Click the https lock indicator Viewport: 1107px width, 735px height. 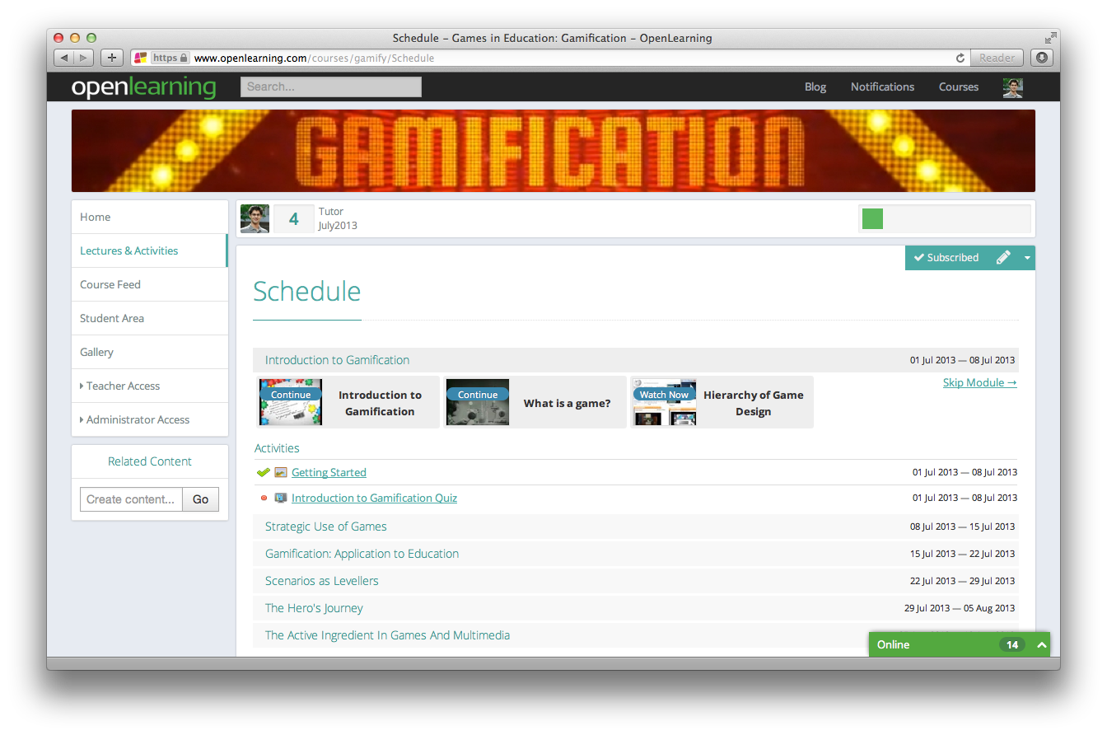click(170, 58)
